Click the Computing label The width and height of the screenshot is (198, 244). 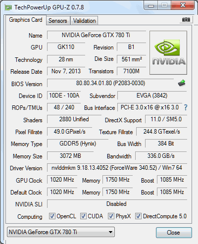pos(30,217)
